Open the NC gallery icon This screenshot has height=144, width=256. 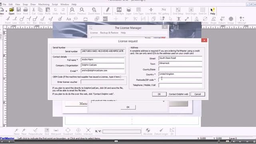point(164,11)
